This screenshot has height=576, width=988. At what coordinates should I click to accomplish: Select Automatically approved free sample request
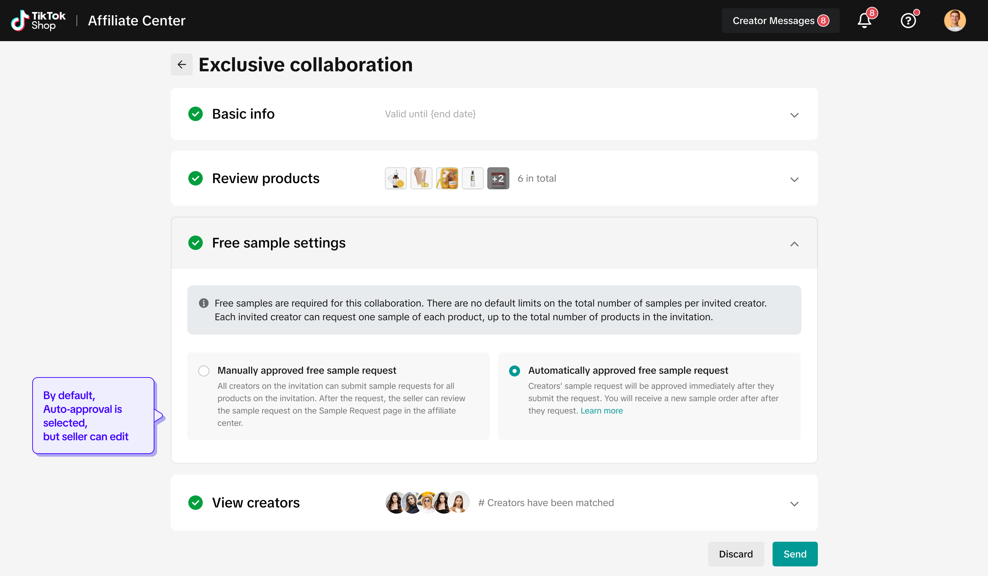tap(514, 371)
